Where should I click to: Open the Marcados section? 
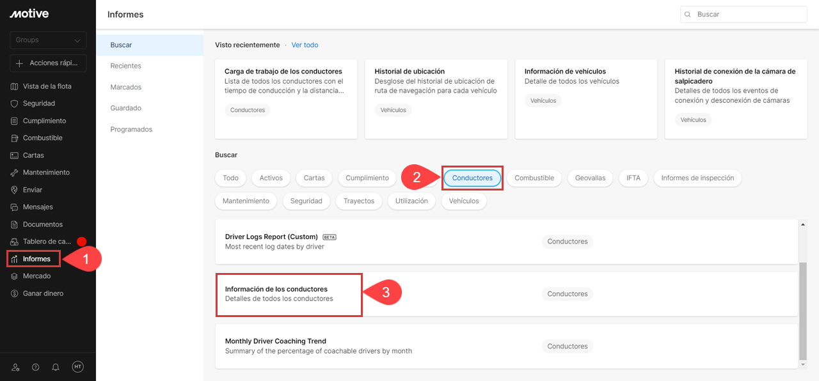point(125,87)
